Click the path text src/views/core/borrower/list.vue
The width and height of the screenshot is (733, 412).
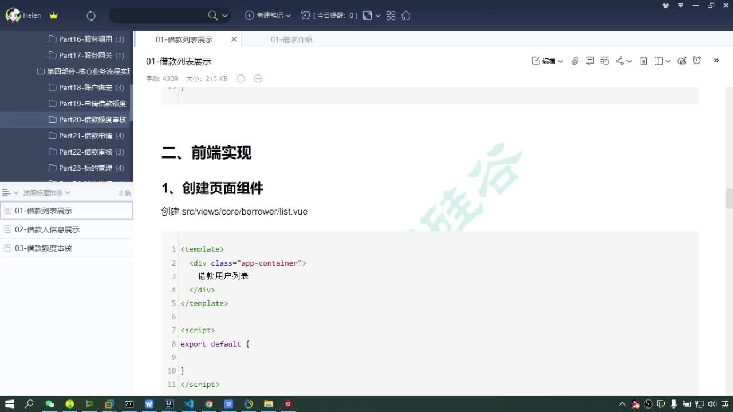[x=245, y=211]
